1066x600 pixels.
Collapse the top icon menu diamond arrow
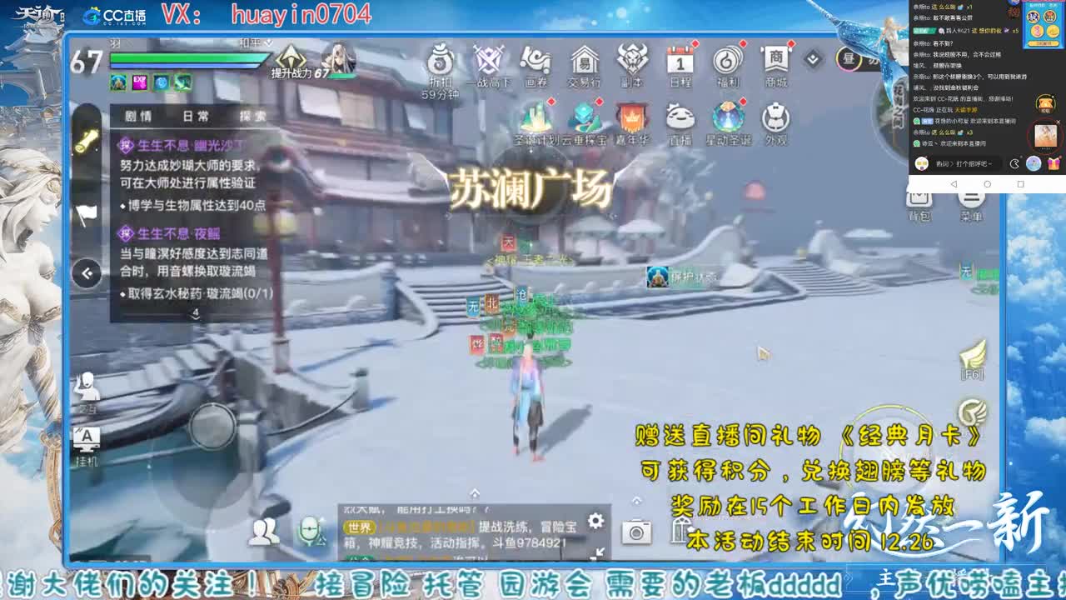click(813, 59)
